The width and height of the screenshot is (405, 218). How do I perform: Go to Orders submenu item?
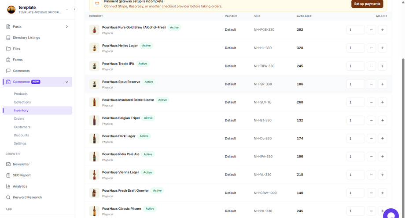[x=19, y=119]
